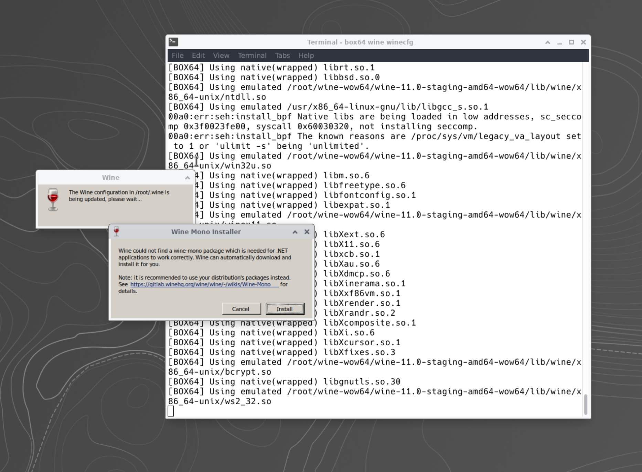Image resolution: width=642 pixels, height=472 pixels.
Task: Click the Wine Mono Installer title bar icon
Action: [x=117, y=232]
